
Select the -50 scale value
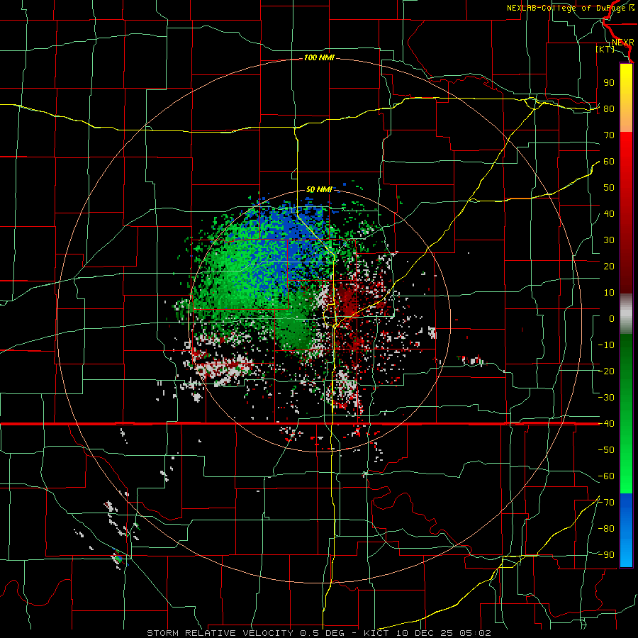coord(606,450)
